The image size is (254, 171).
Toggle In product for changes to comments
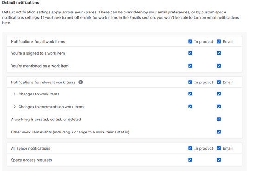tap(190, 107)
